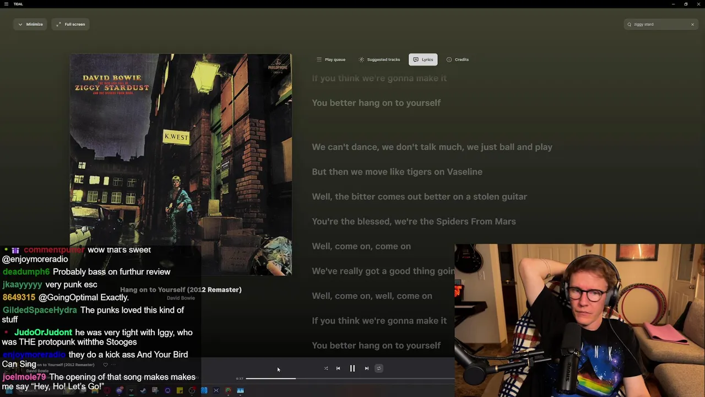Screen dimensions: 705x397
Task: Focus the search field with 'ziggy stard'
Action: point(661,24)
